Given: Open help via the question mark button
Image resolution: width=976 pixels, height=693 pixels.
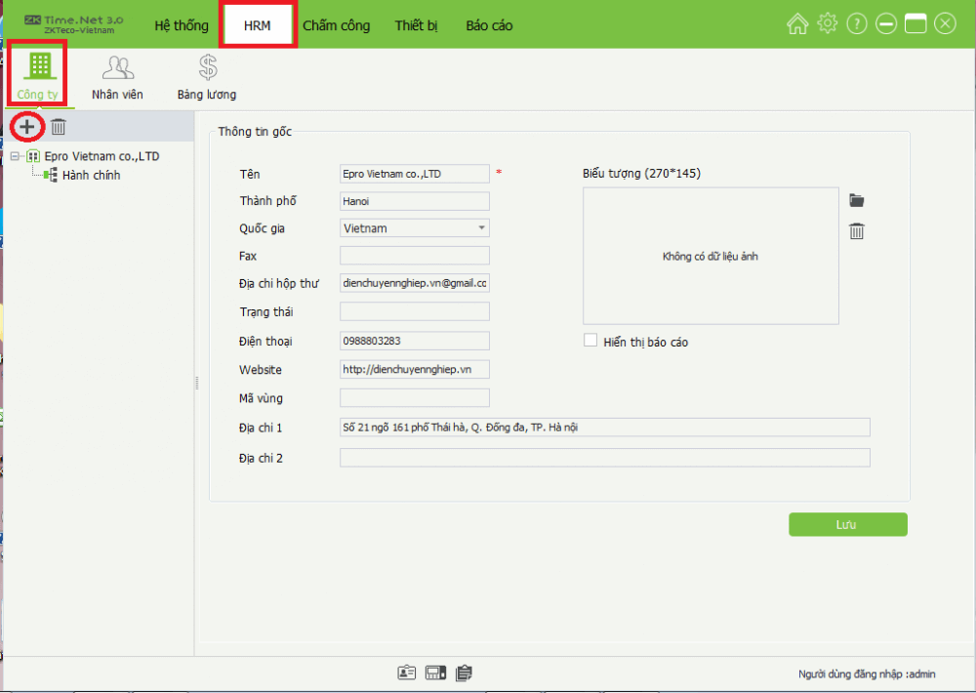Looking at the screenshot, I should tap(856, 23).
